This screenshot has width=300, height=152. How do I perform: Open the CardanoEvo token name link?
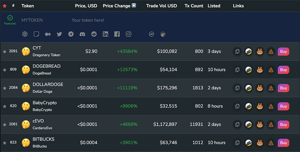point(42,128)
